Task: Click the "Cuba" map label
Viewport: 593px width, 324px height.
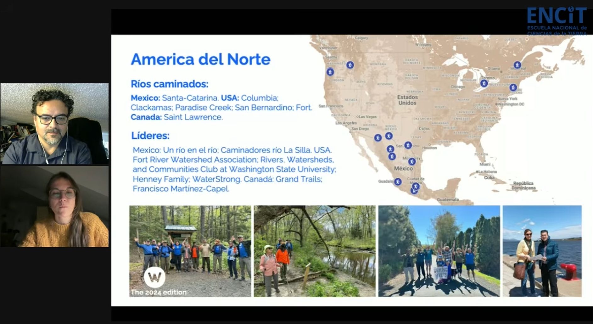Action: pyautogui.click(x=489, y=177)
